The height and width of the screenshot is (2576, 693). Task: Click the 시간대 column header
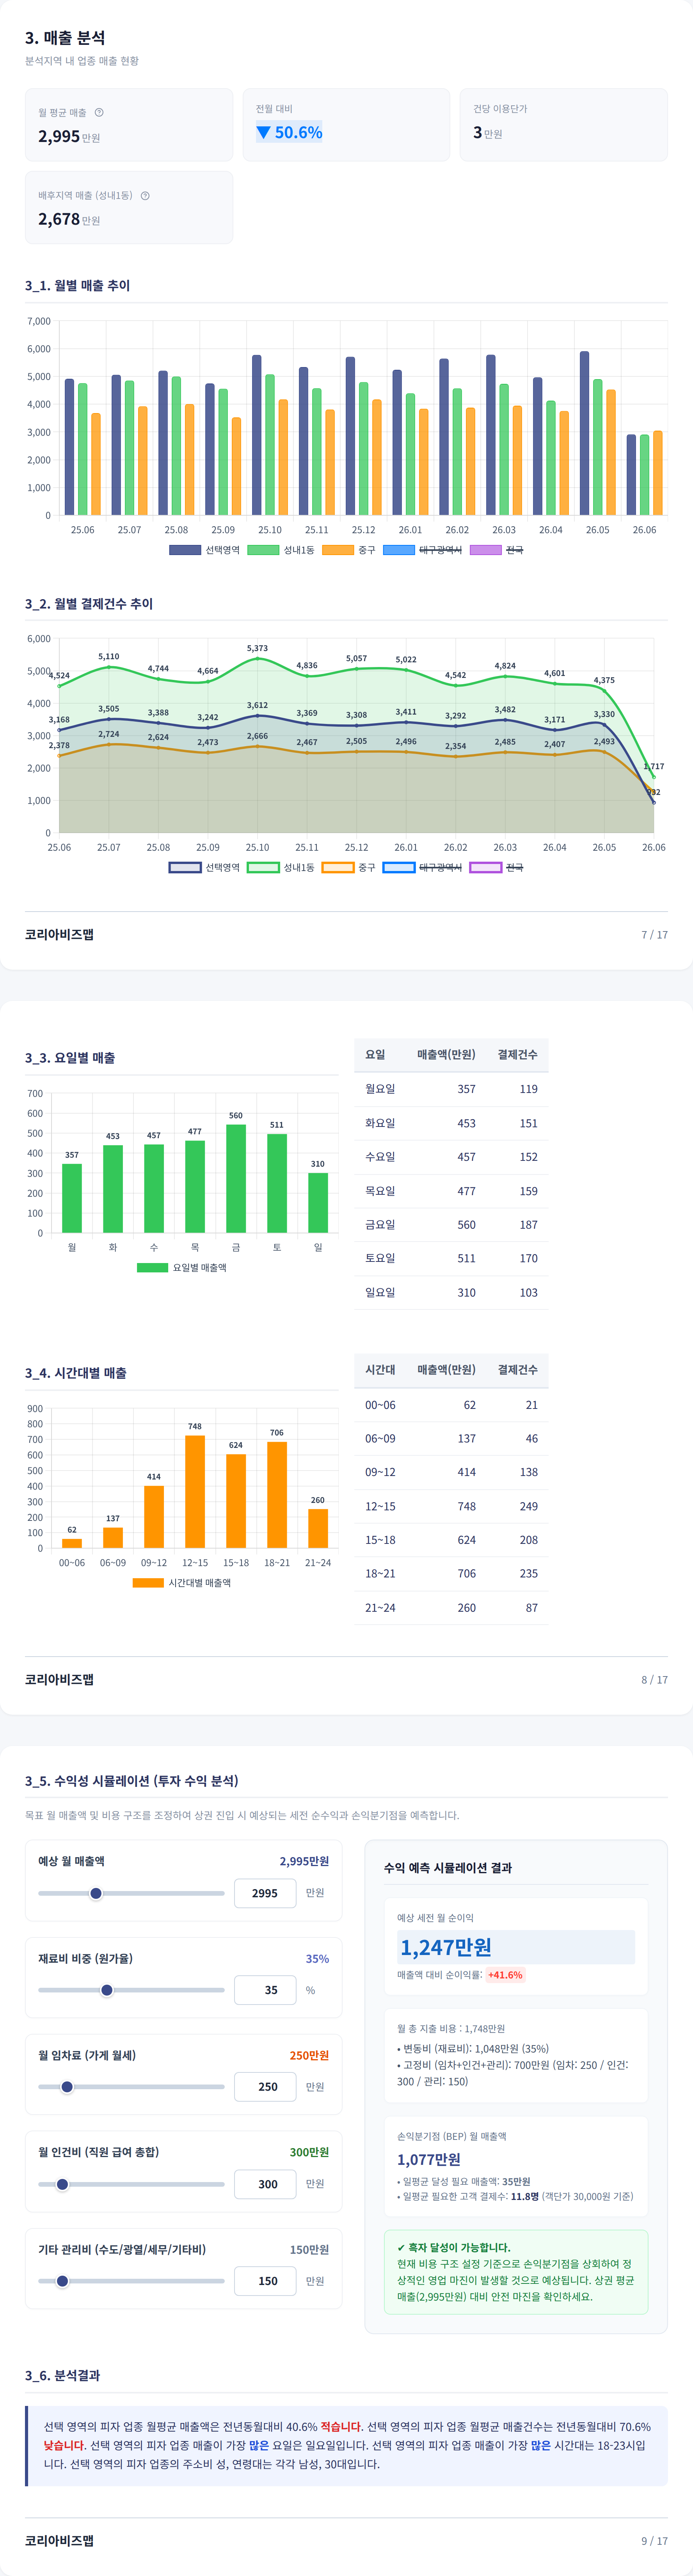(380, 1370)
